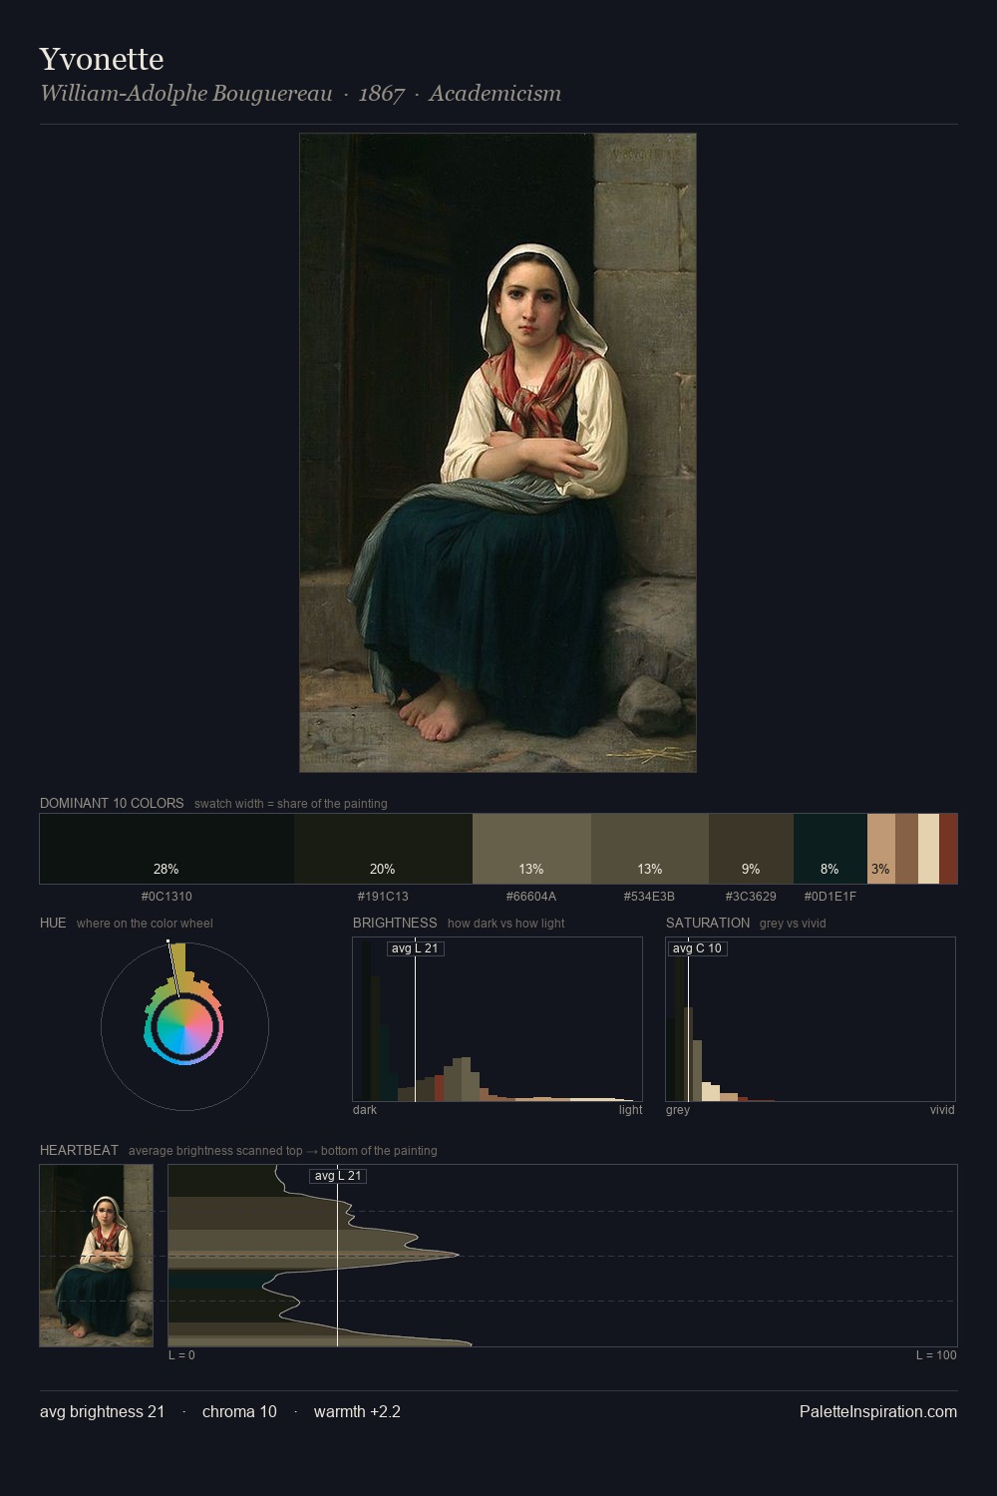Click the 'SATURATION' section heading
Image resolution: width=997 pixels, height=1496 pixels.
pos(708,923)
